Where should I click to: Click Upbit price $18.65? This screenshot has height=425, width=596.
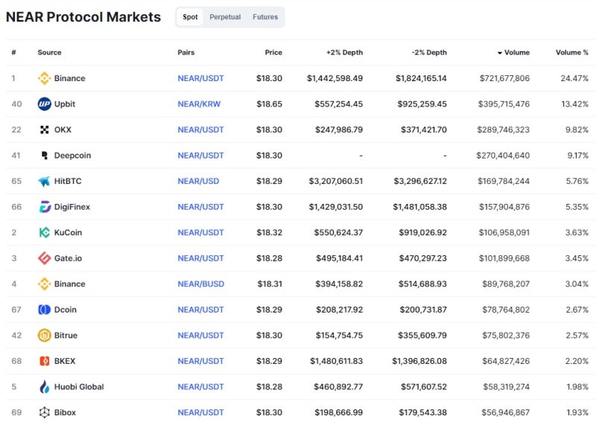coord(269,104)
